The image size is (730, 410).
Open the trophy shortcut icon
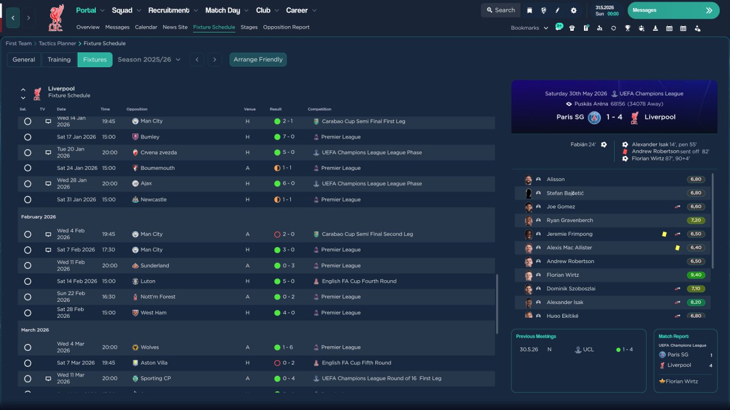pos(627,28)
